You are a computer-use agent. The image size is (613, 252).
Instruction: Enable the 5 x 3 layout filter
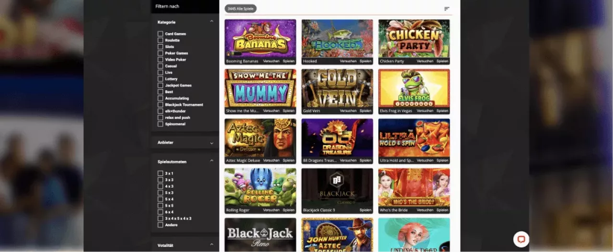160,193
